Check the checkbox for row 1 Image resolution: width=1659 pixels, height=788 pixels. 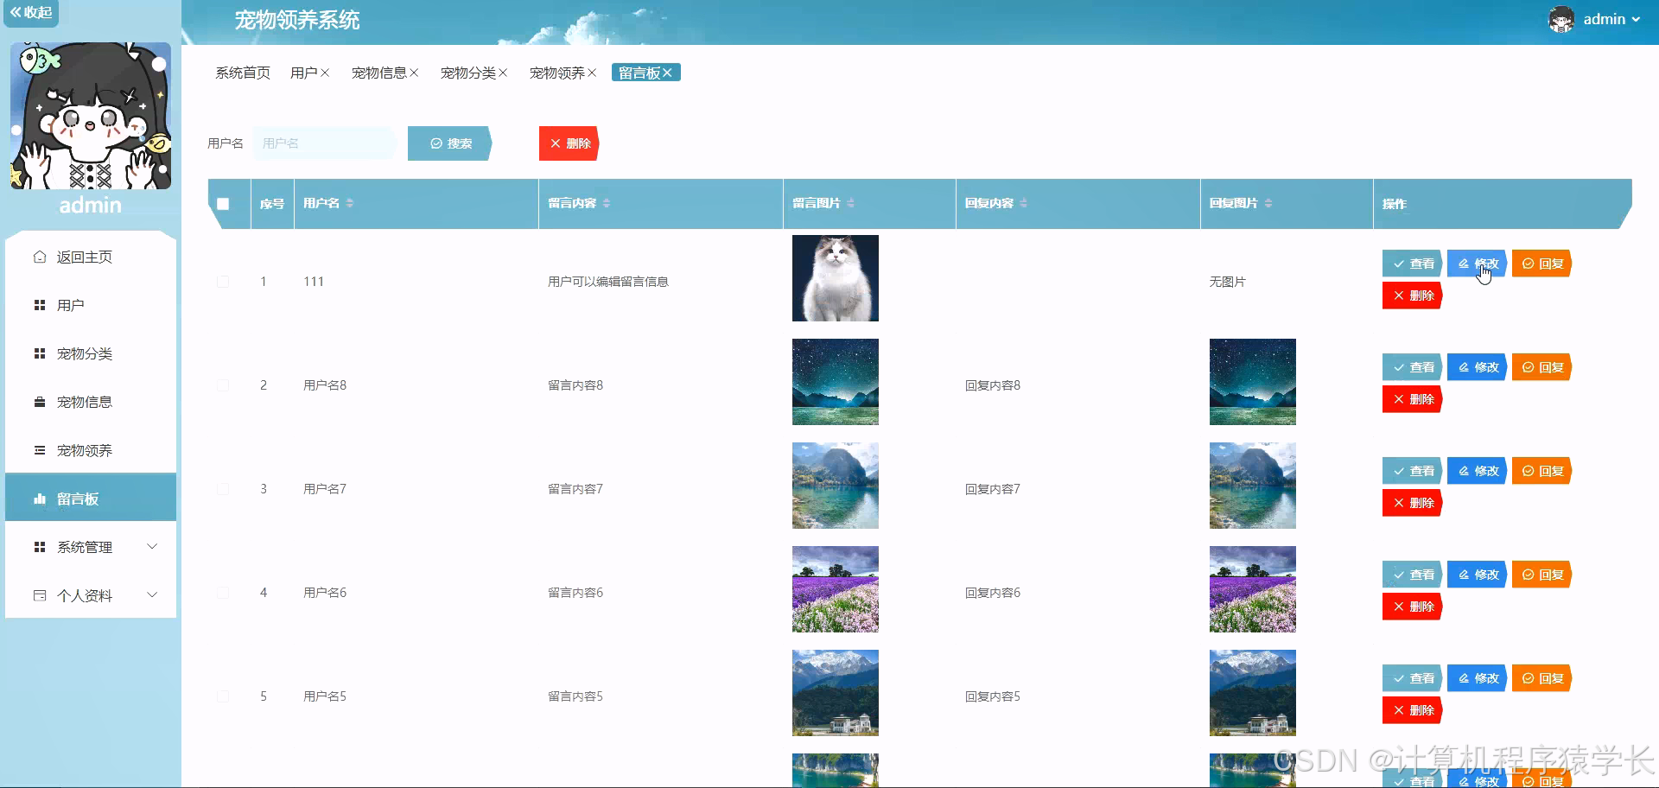[x=224, y=281]
